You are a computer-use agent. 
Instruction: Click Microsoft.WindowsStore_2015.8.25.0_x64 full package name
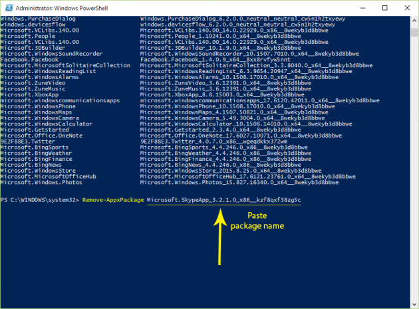click(231, 171)
